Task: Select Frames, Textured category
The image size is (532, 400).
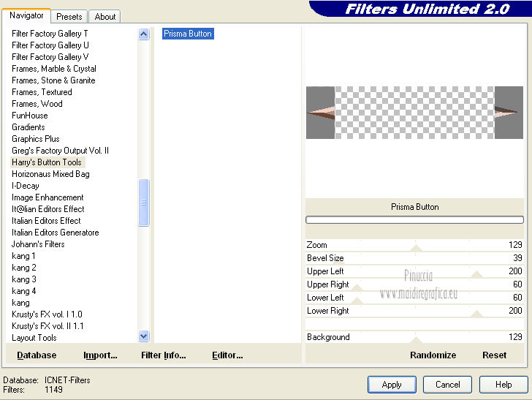Action: pyautogui.click(x=42, y=92)
